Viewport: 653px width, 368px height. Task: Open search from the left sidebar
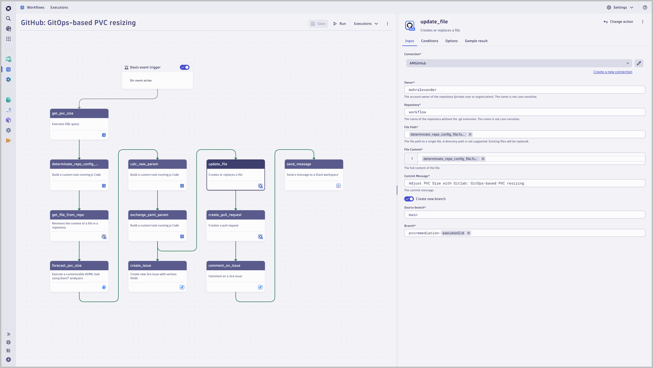coord(8,18)
